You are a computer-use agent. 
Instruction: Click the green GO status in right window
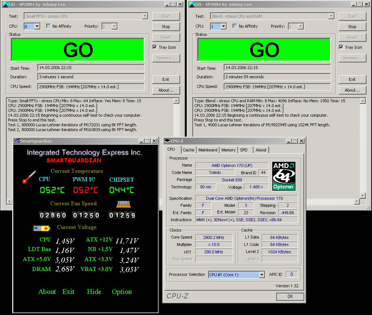[264, 49]
